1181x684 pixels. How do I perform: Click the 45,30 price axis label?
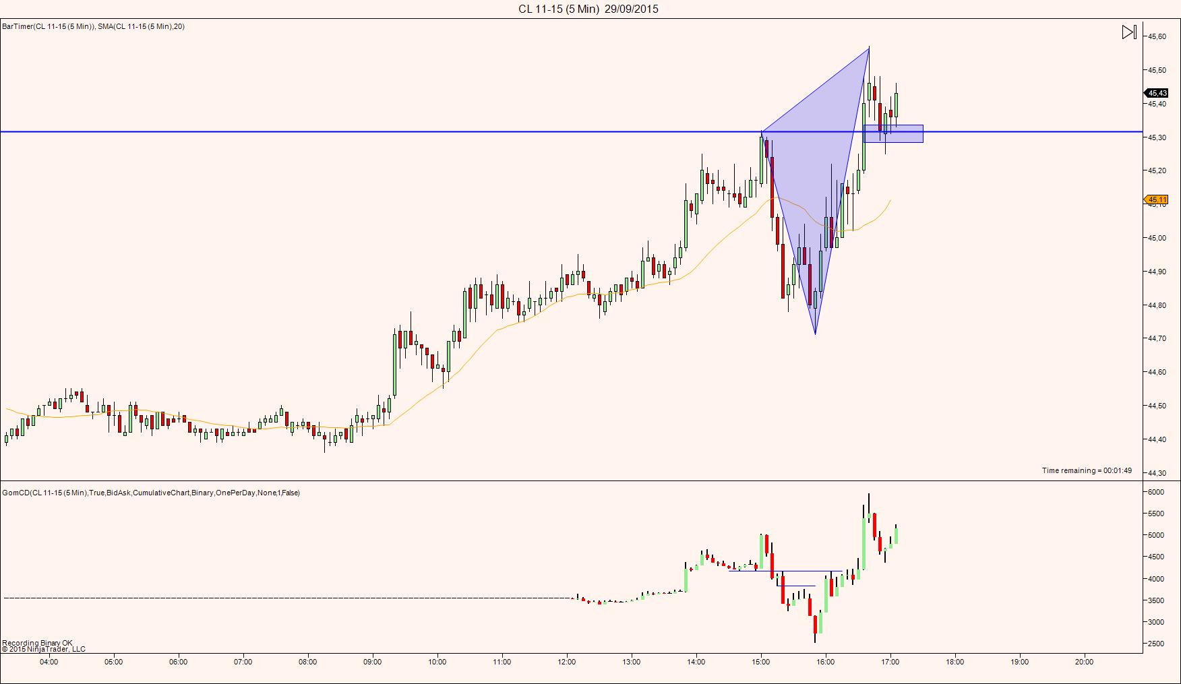tap(1157, 137)
